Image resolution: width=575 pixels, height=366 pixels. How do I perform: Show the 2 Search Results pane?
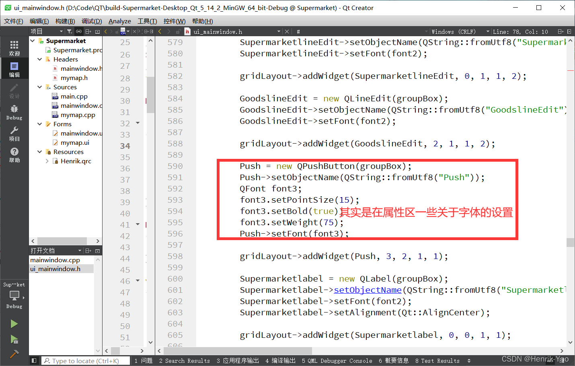(x=185, y=361)
